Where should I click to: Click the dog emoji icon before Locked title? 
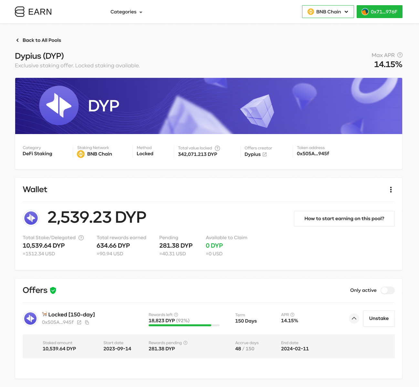tap(45, 314)
